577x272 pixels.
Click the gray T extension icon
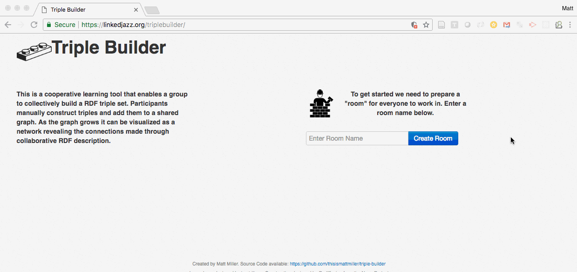[455, 25]
